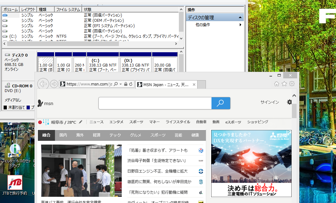Open ショッピング in MSN navigation
336x203 pixels.
257,122
